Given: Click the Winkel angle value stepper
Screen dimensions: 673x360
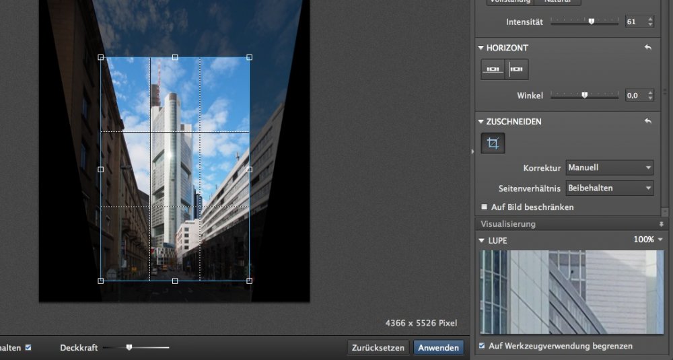Looking at the screenshot, I should (x=649, y=96).
